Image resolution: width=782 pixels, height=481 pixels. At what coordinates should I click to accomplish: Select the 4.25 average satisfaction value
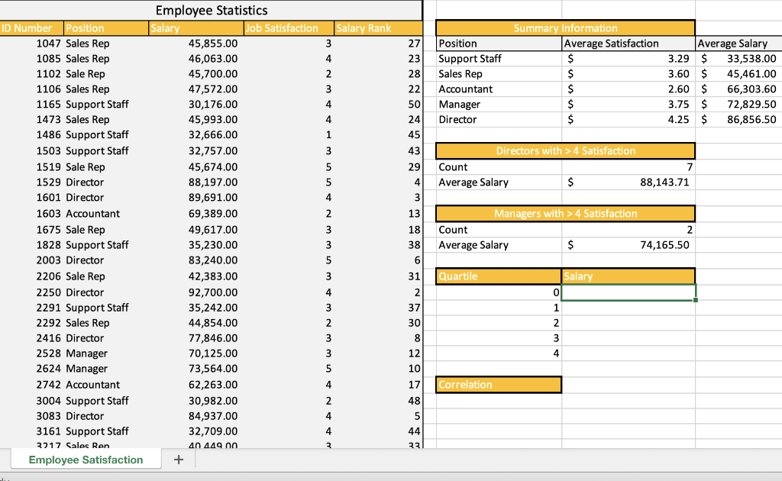(629, 120)
